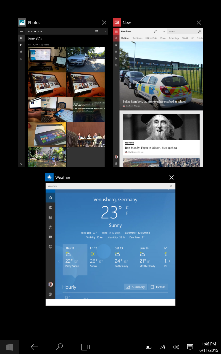221x354 pixels.
Task: Open the News more options ellipsis
Action: point(164,32)
